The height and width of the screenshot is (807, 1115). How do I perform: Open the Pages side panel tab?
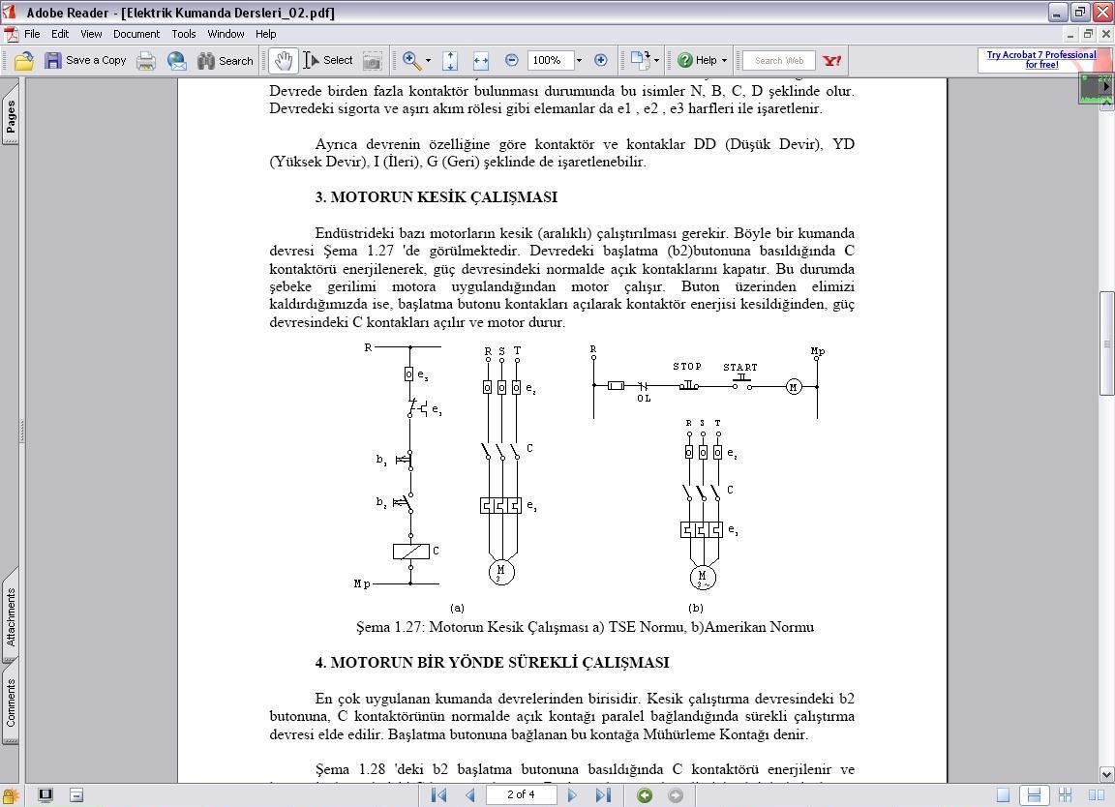[11, 116]
